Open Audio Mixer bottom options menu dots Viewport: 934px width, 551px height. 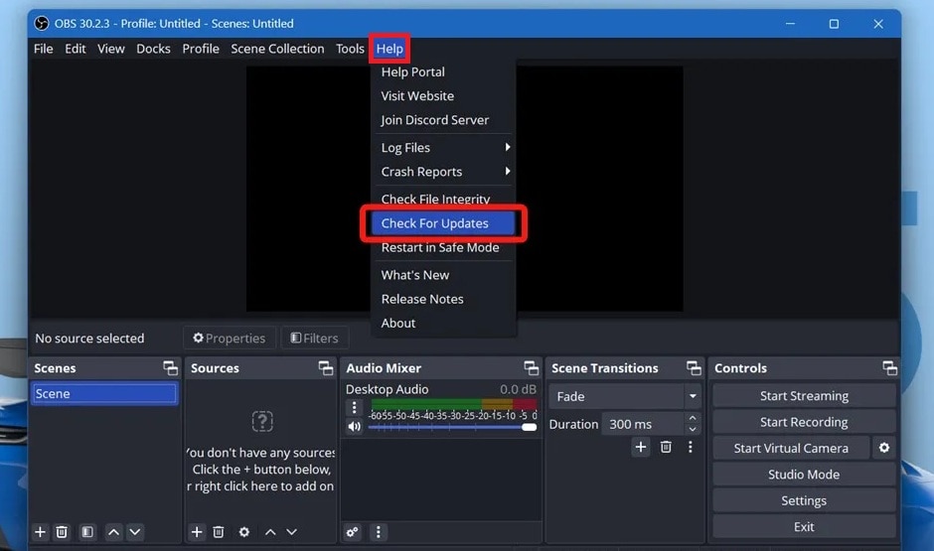tap(379, 531)
